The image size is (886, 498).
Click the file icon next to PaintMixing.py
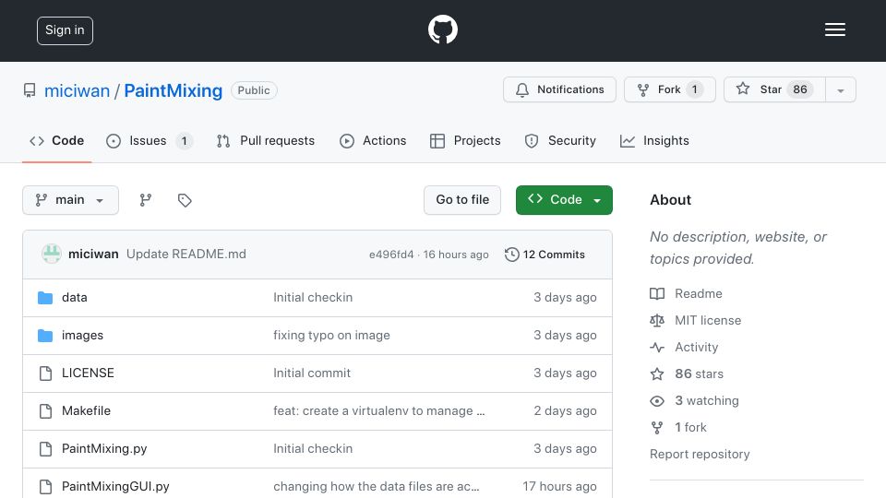[x=45, y=449]
